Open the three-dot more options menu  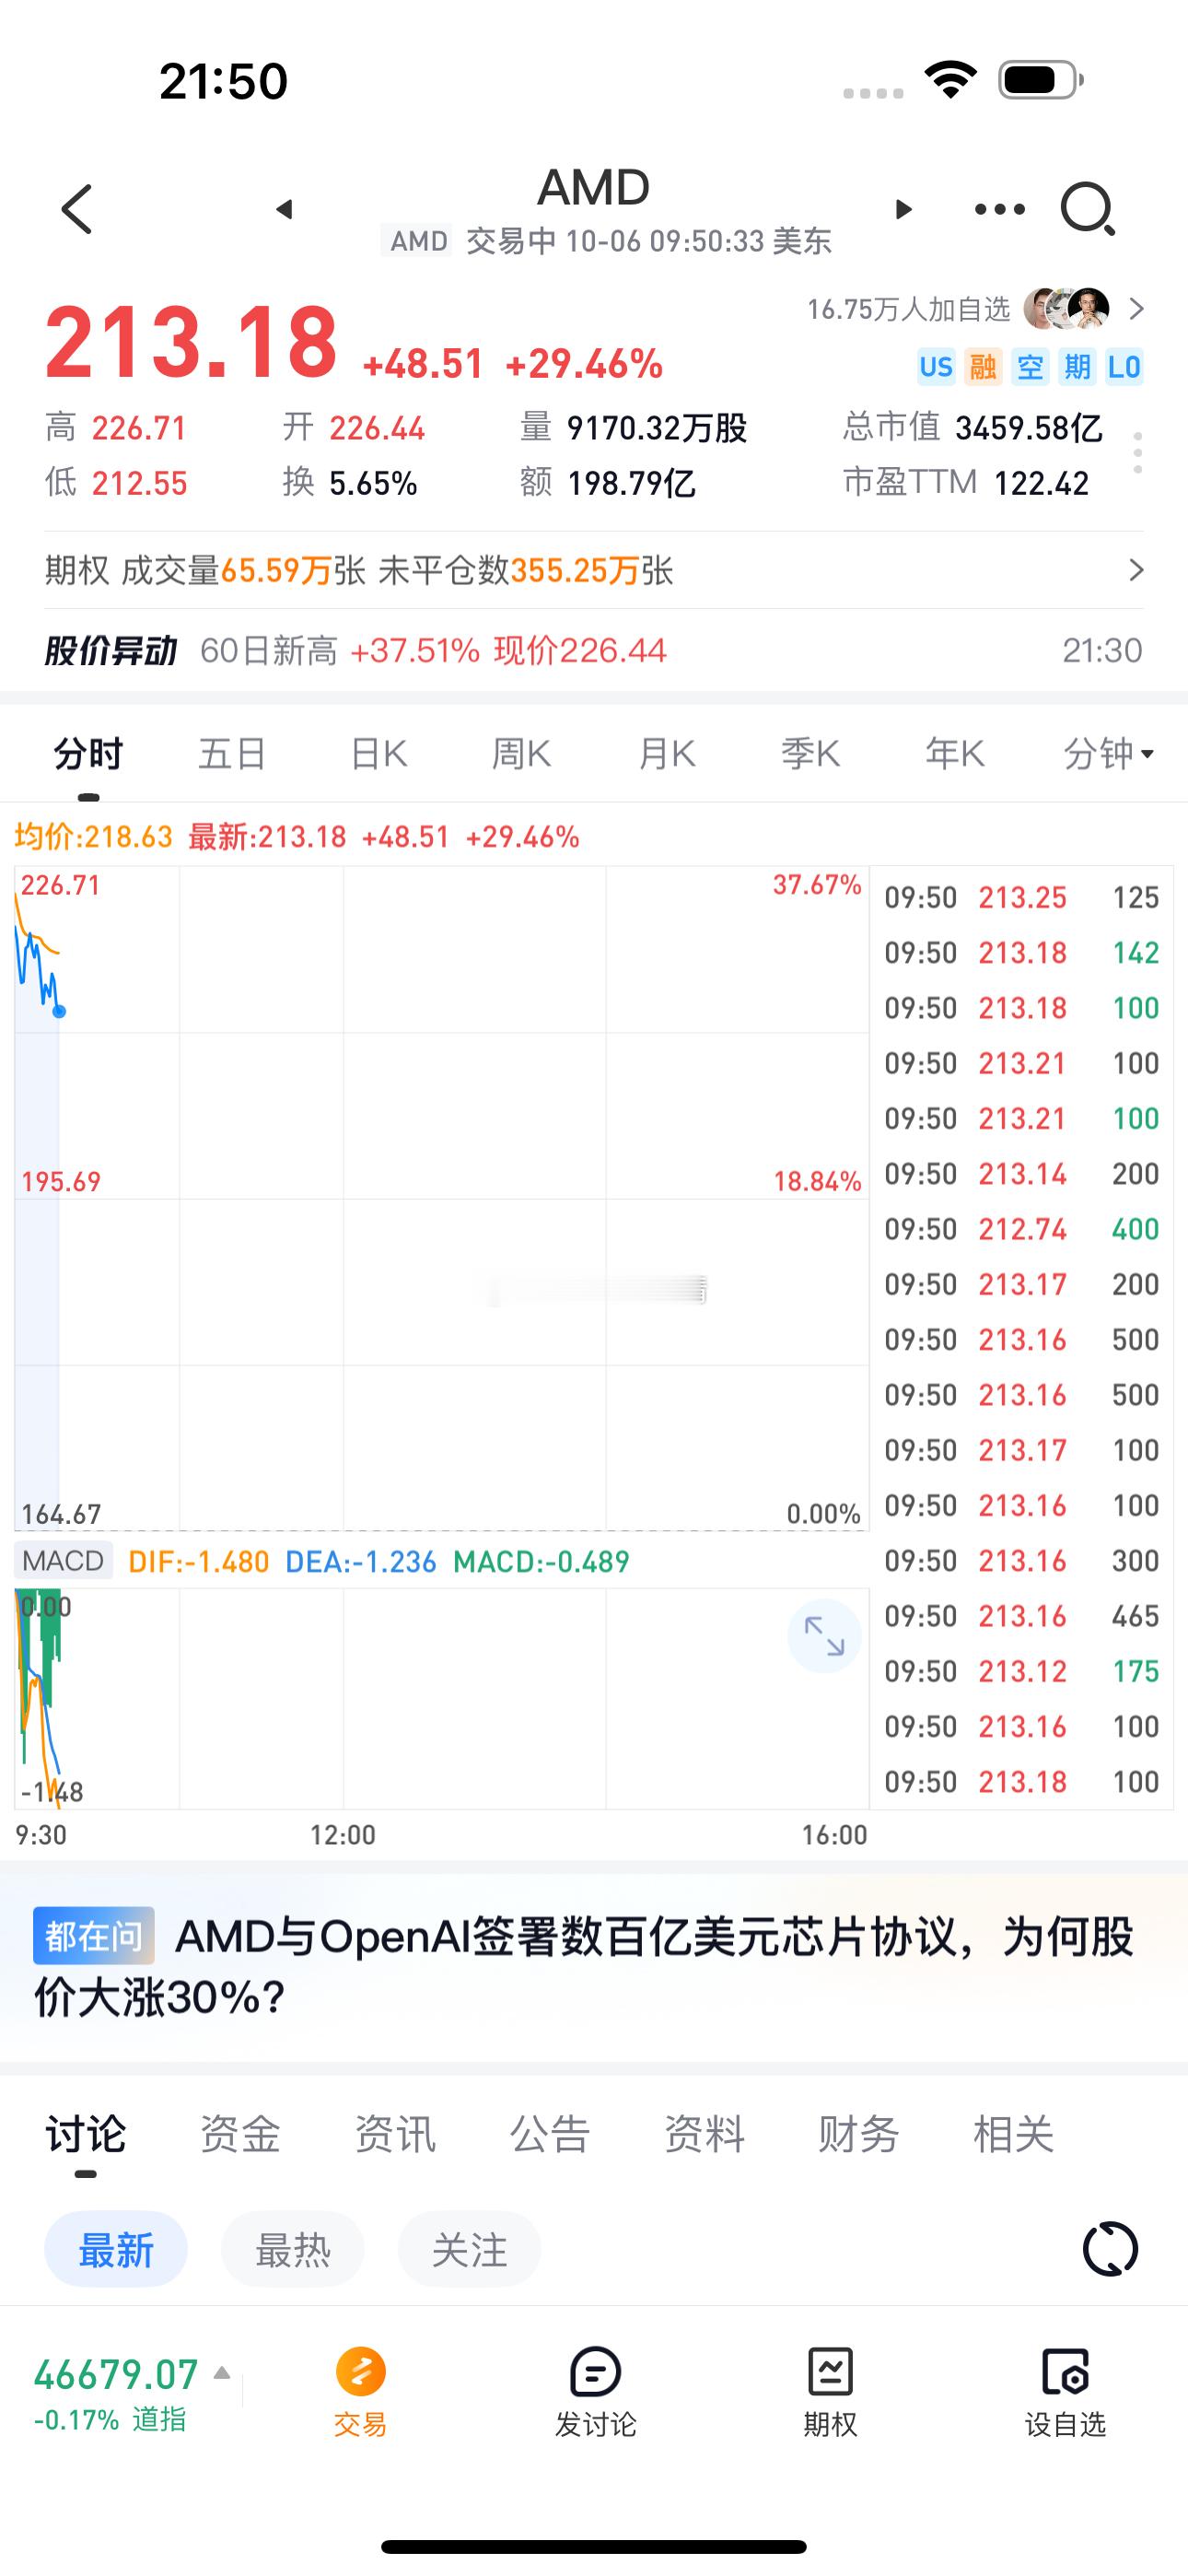click(1000, 209)
